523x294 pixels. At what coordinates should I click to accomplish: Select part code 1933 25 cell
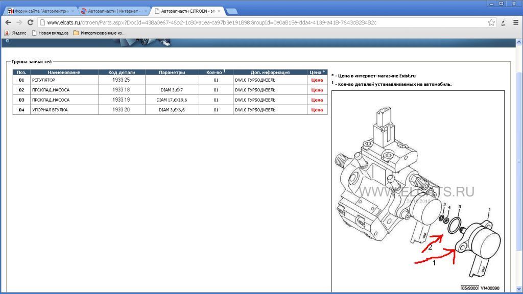122,80
